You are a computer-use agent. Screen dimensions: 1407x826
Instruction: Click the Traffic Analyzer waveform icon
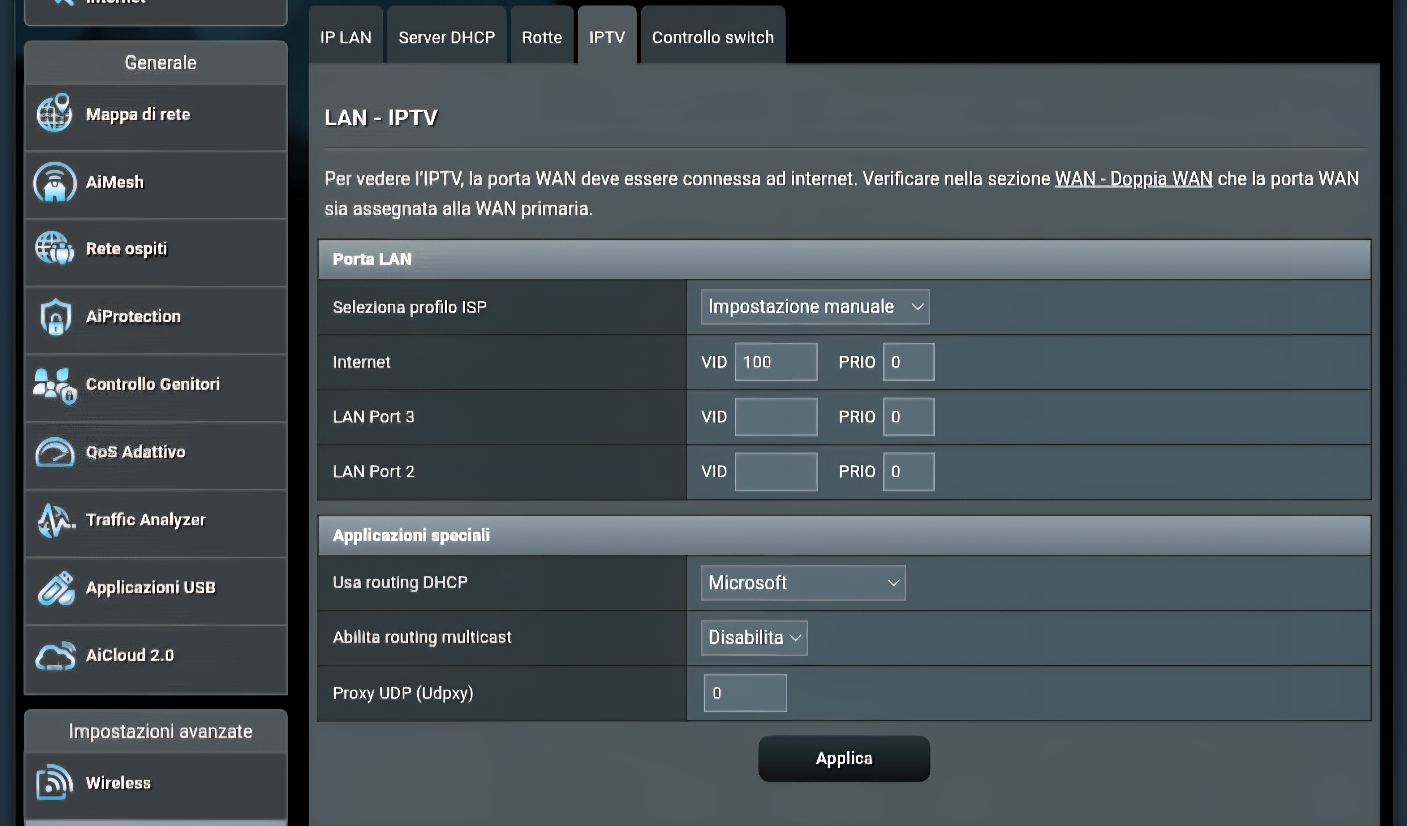tap(55, 520)
